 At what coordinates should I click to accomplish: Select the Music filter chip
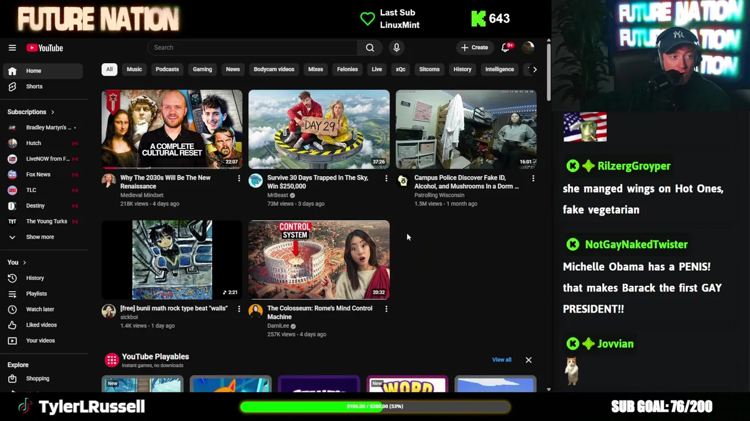coord(134,69)
